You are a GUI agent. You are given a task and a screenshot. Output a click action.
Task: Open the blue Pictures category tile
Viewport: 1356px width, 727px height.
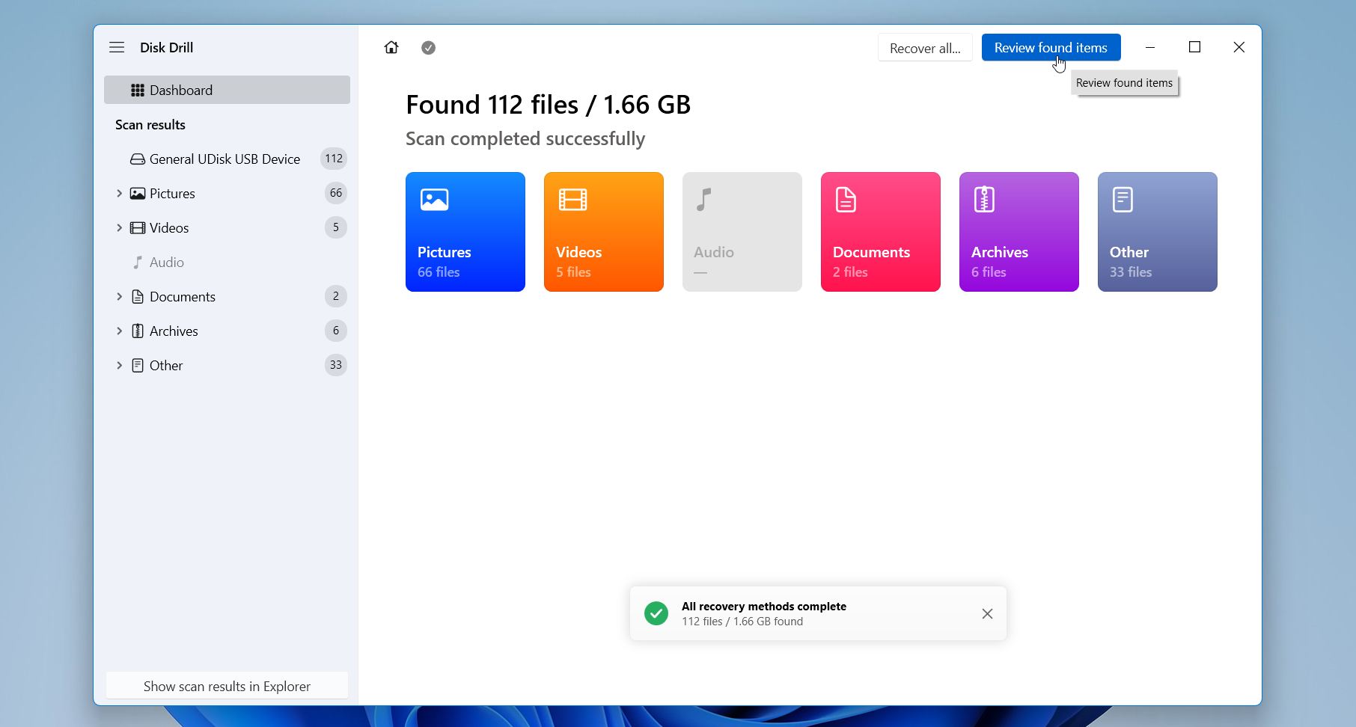click(465, 232)
